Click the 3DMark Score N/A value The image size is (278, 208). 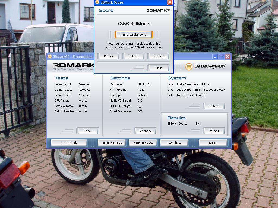(198, 123)
